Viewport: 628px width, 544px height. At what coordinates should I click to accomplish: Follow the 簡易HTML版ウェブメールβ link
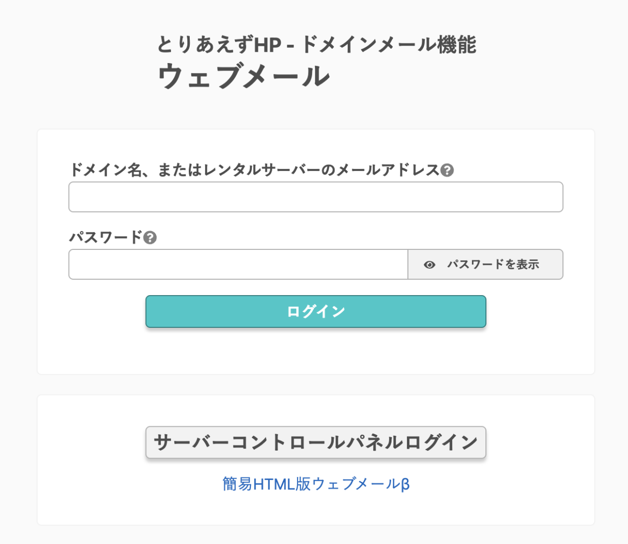click(315, 484)
